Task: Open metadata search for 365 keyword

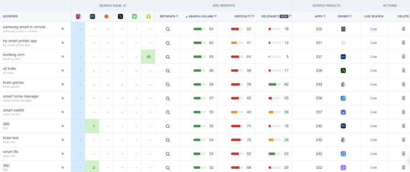Action: [168, 126]
